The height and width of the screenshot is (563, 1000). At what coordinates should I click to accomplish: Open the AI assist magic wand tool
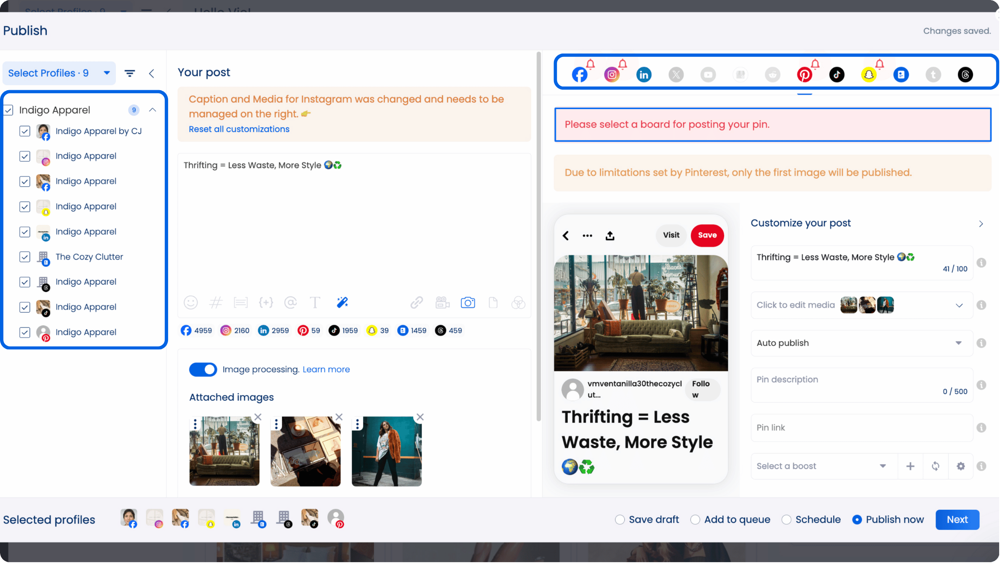click(x=342, y=302)
